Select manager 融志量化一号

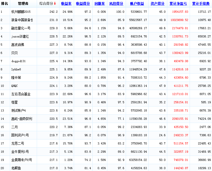(21, 28)
